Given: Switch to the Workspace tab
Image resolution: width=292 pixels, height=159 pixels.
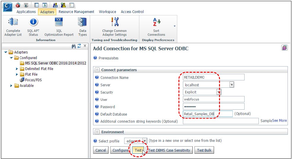Looking at the screenshot, I should [107, 12].
